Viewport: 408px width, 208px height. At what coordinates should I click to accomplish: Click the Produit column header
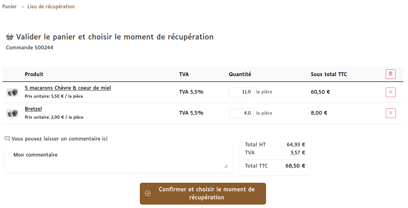(34, 74)
